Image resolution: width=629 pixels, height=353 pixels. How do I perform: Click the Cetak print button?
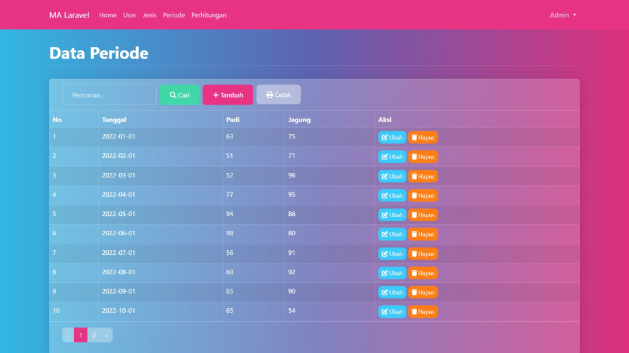[279, 94]
